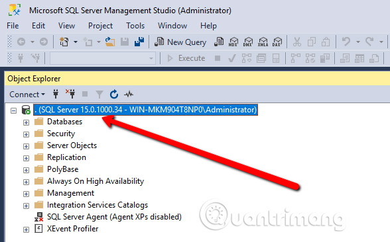390x242 pixels.
Task: Expand the Management folder
Action: click(26, 194)
